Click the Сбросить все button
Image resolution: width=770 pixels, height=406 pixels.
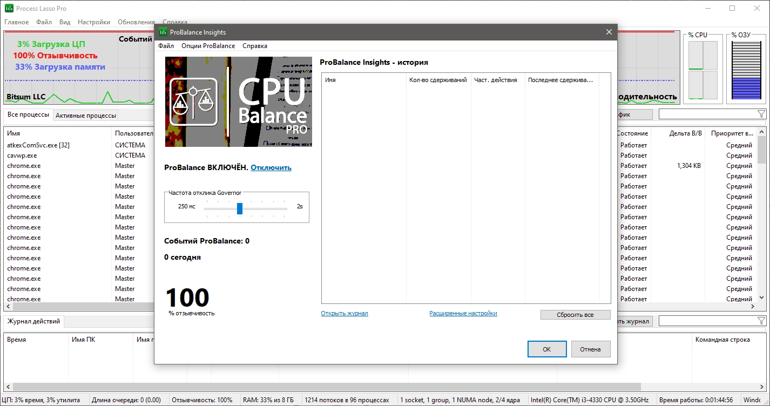click(575, 315)
